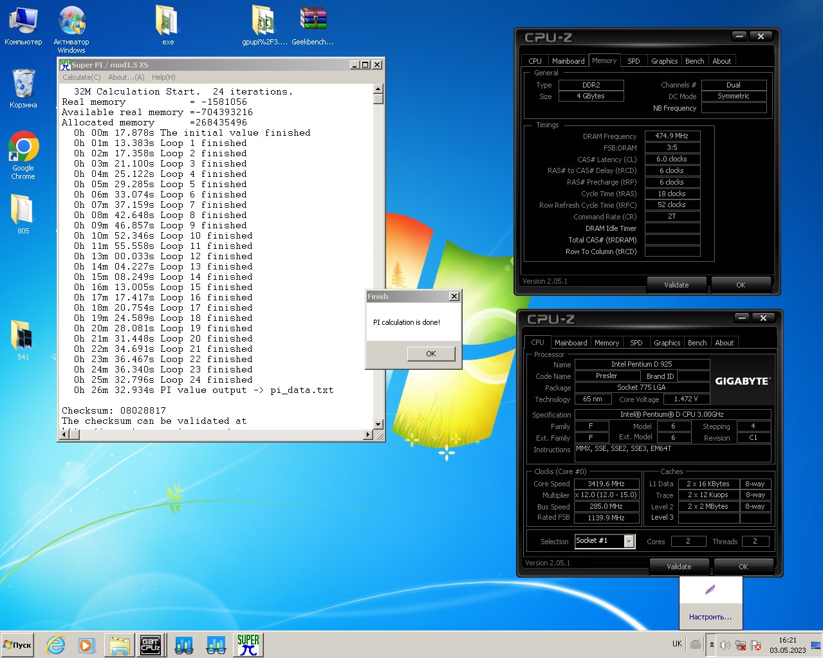This screenshot has width=823, height=658.
Task: Open the About...(A) menu
Action: pyautogui.click(x=126, y=77)
